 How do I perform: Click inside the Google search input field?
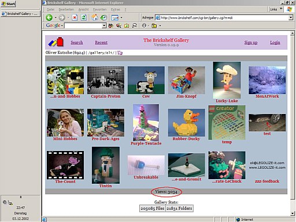pyautogui.click(x=83, y=25)
